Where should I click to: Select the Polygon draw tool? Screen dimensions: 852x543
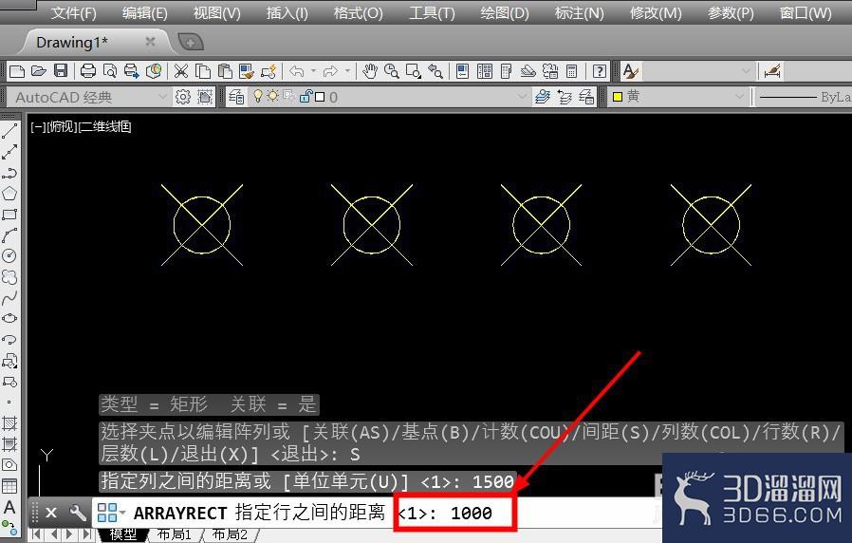(x=9, y=194)
